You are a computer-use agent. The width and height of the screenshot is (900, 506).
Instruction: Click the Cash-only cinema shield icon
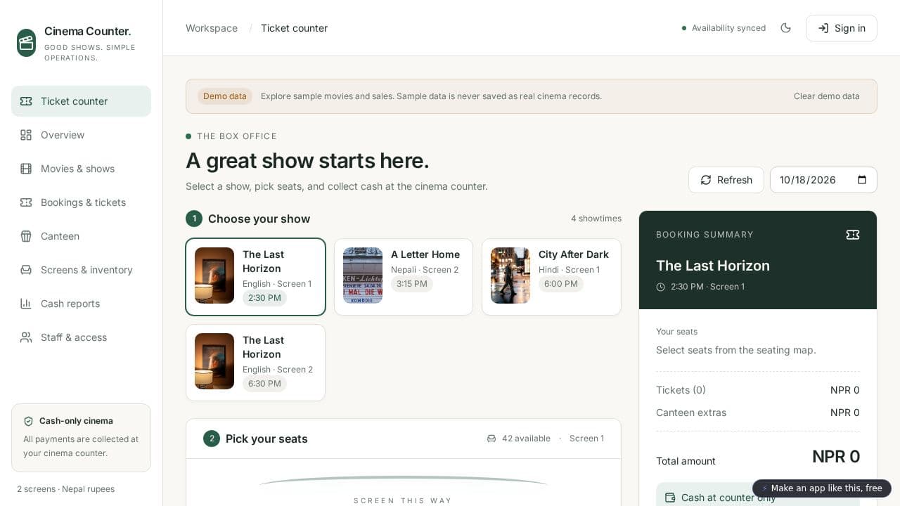coord(29,421)
